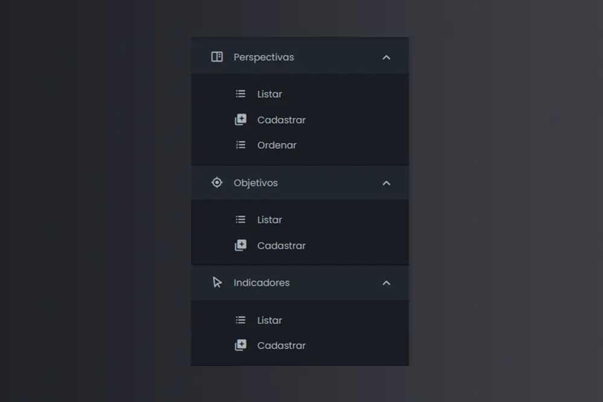The image size is (603, 402).
Task: Click the add icon beside Objetivos Cadastrar
Action: click(241, 246)
